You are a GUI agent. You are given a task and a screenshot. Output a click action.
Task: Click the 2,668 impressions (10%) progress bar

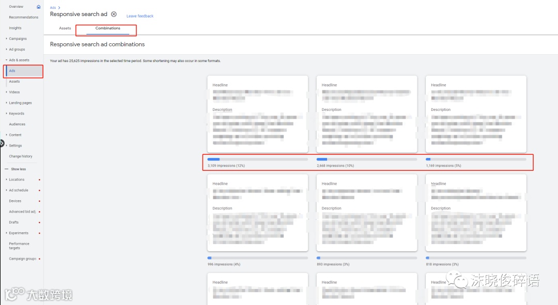coord(367,159)
